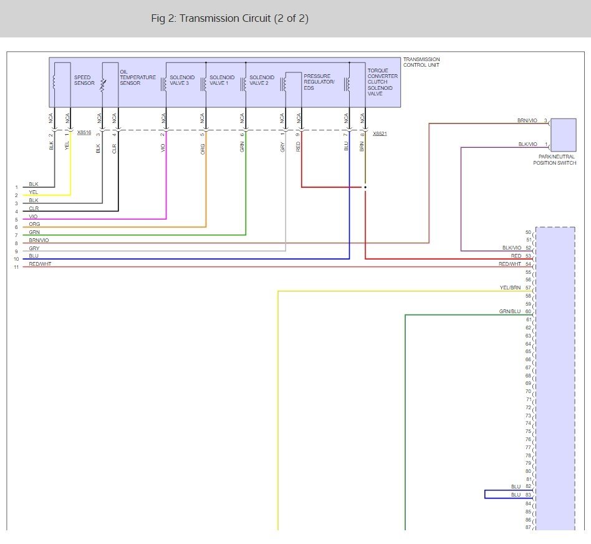Select the Solenoid Valve 2 coil symbol
Screen dimensions: 591x544
(244, 84)
